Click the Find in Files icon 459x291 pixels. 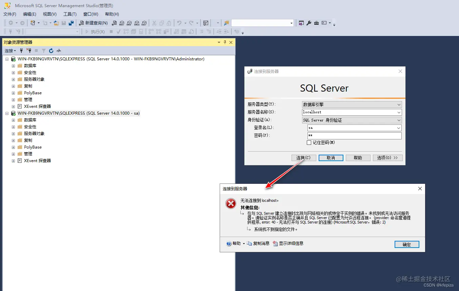226,23
